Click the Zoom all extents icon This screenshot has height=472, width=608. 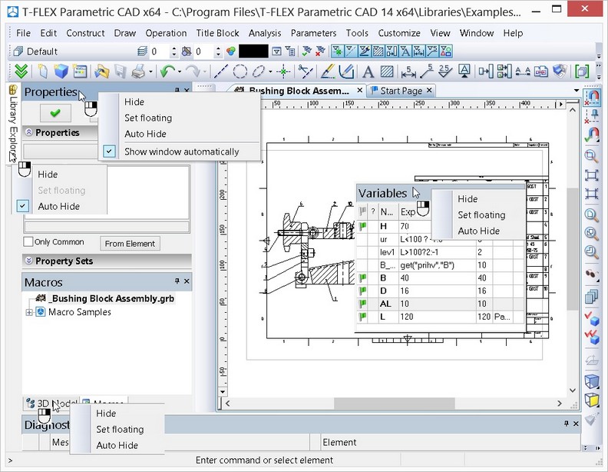[591, 175]
